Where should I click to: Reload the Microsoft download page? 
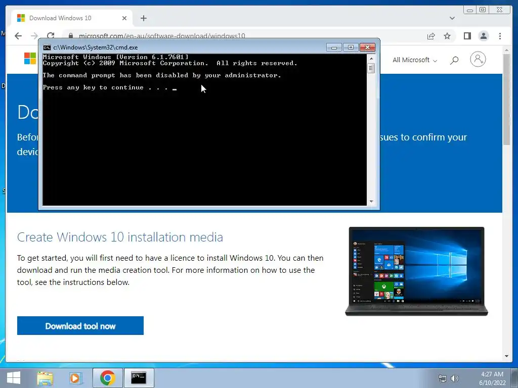51,36
